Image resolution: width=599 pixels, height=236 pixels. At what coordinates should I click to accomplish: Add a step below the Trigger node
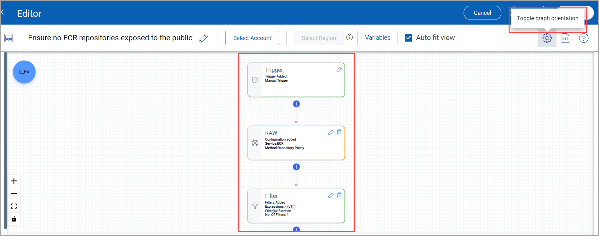pos(296,104)
